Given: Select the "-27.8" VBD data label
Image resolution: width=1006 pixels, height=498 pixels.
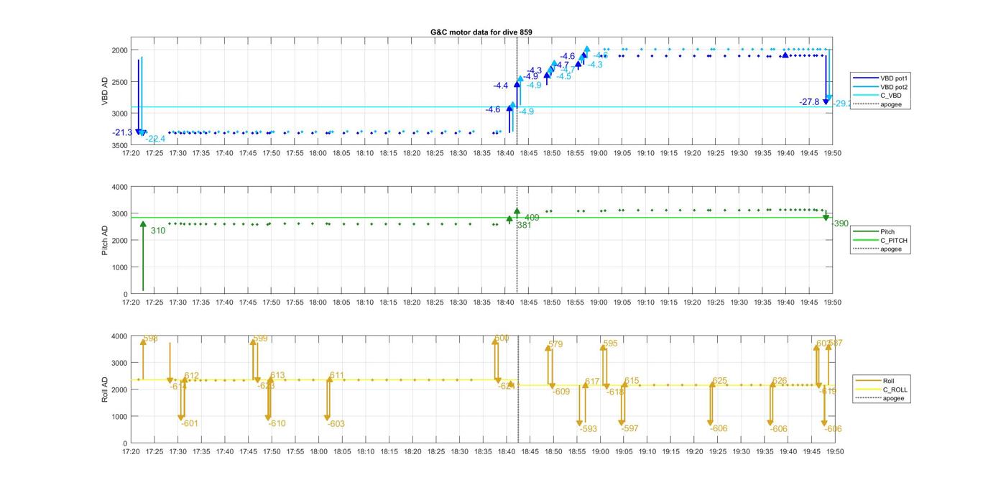Looking at the screenshot, I should tap(809, 102).
